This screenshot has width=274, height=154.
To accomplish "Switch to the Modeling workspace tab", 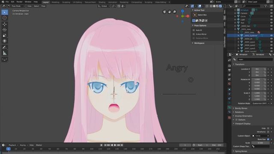I will point(55,2).
